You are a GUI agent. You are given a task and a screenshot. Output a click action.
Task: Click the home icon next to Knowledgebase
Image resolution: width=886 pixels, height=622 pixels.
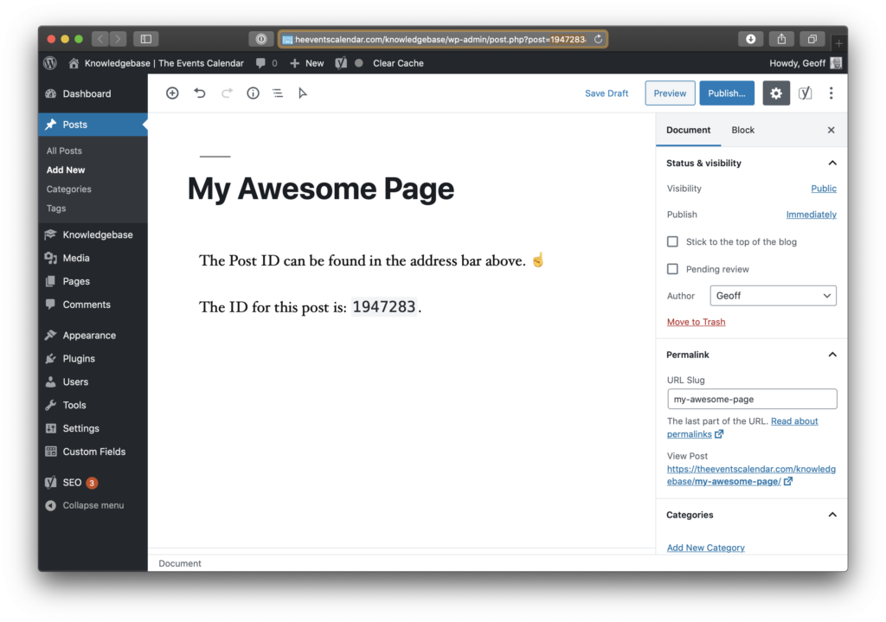74,63
